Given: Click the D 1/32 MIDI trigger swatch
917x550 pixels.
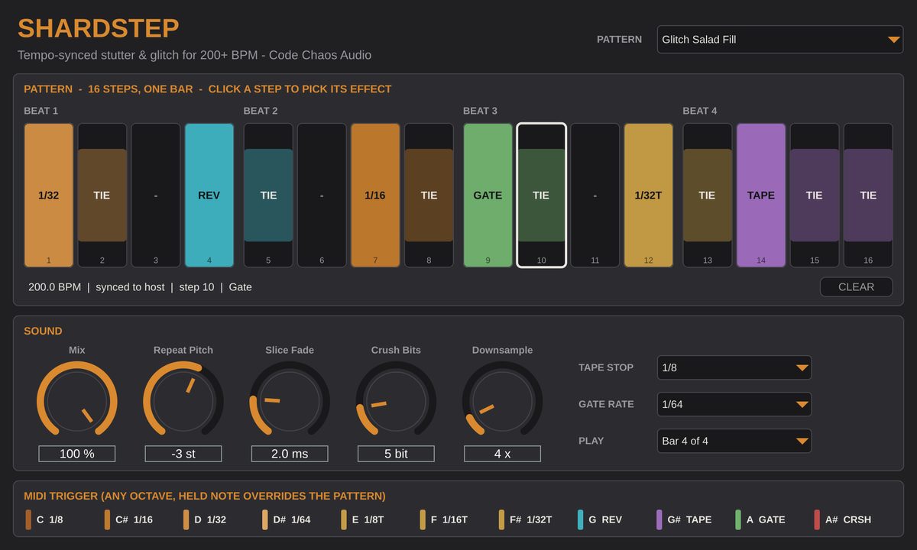Looking at the screenshot, I should pyautogui.click(x=186, y=519).
